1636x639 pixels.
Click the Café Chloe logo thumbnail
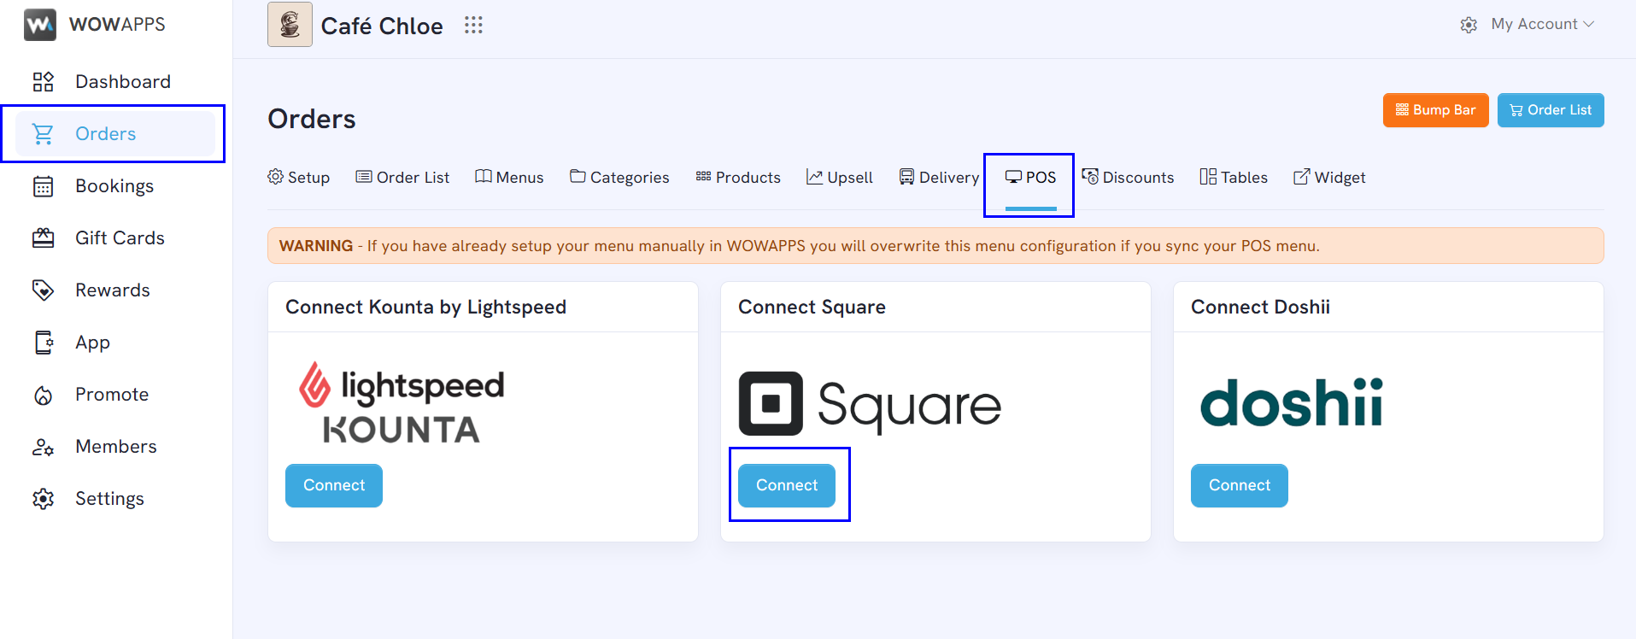pos(290,24)
